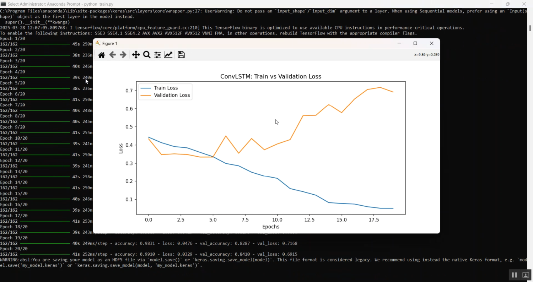This screenshot has height=282, width=533.
Task: Select the Zoom to rectangle tool
Action: [x=147, y=55]
